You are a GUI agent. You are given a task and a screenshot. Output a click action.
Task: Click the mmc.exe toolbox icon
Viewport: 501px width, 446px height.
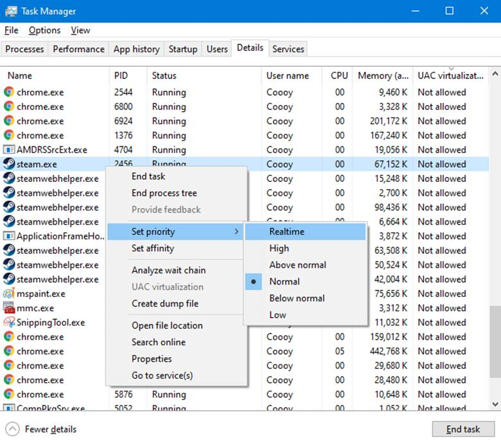tap(9, 308)
